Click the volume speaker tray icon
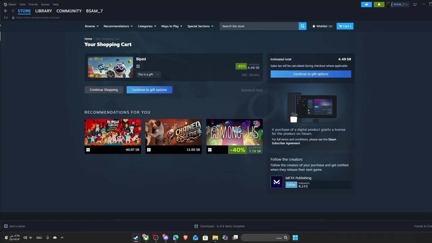The image size is (432, 243). 25,238
